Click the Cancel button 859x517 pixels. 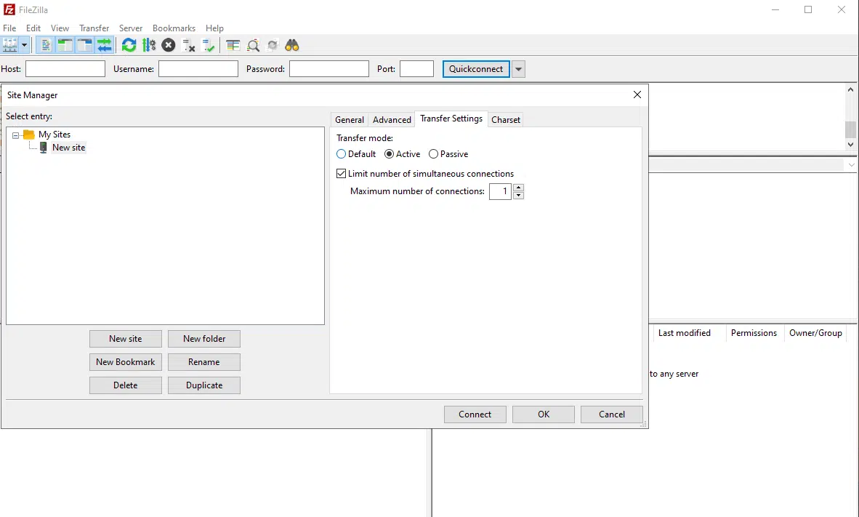(x=611, y=414)
